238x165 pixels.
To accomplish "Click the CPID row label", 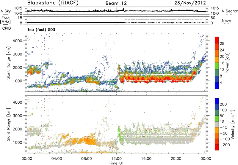I will [7, 28].
